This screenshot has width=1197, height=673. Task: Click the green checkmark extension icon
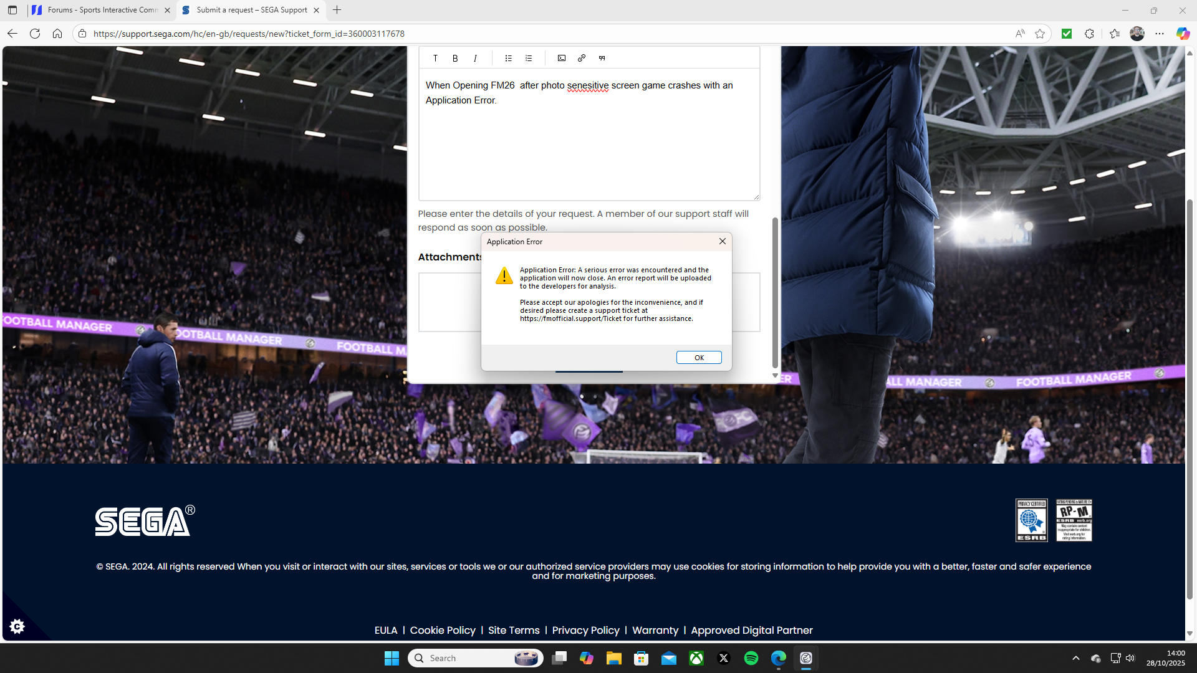point(1067,34)
